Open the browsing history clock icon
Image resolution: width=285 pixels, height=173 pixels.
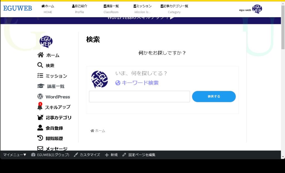[x=40, y=138]
